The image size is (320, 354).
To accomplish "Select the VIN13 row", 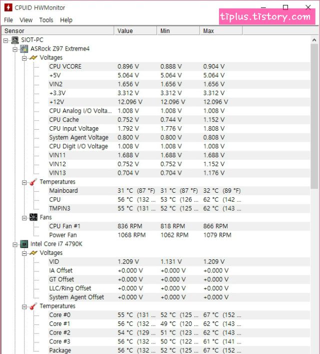I will pyautogui.click(x=179, y=173).
